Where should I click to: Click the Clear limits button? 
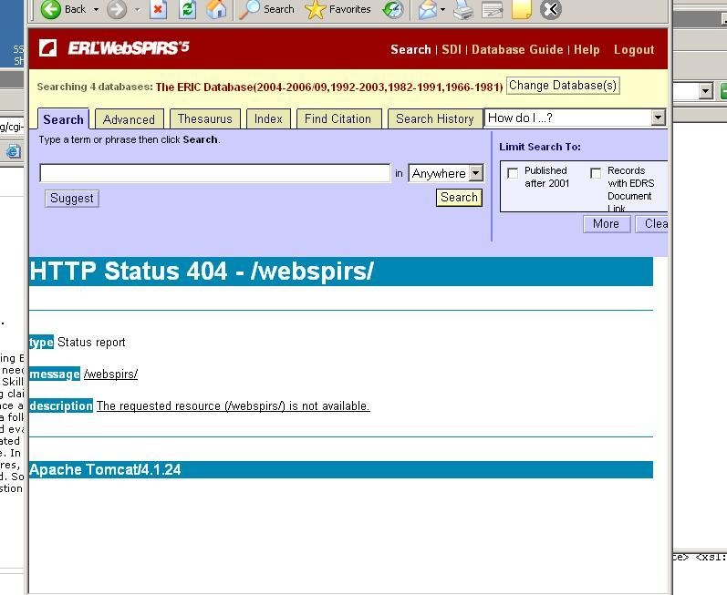pyautogui.click(x=652, y=224)
